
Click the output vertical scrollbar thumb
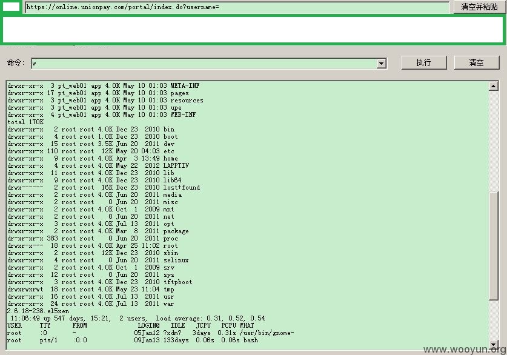(x=493, y=246)
